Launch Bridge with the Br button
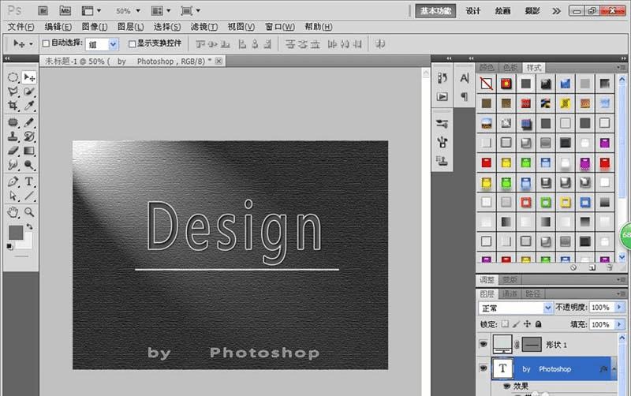The width and height of the screenshot is (631, 396). (43, 11)
